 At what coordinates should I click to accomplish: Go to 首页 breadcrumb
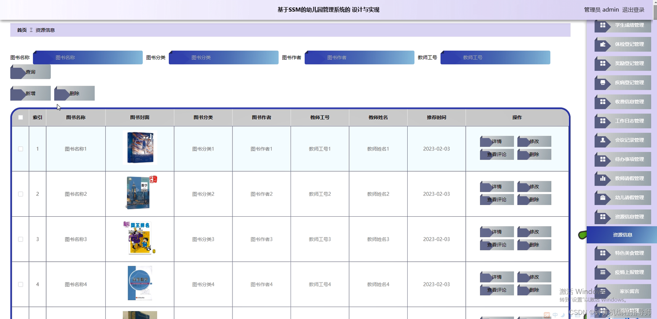[x=22, y=30]
